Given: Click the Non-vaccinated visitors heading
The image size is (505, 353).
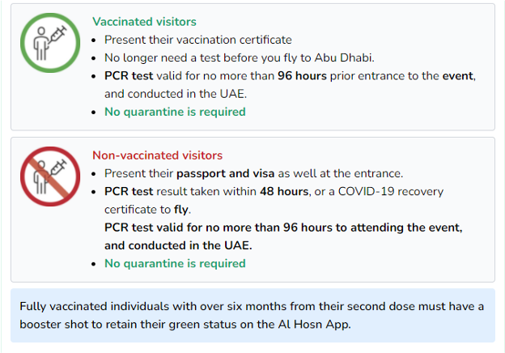Looking at the screenshot, I should 158,155.
